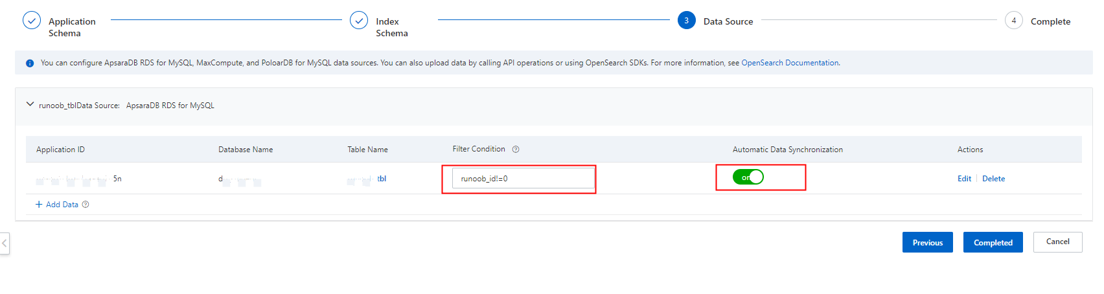The width and height of the screenshot is (1104, 294).
Task: Click the Table Name column header
Action: [367, 150]
